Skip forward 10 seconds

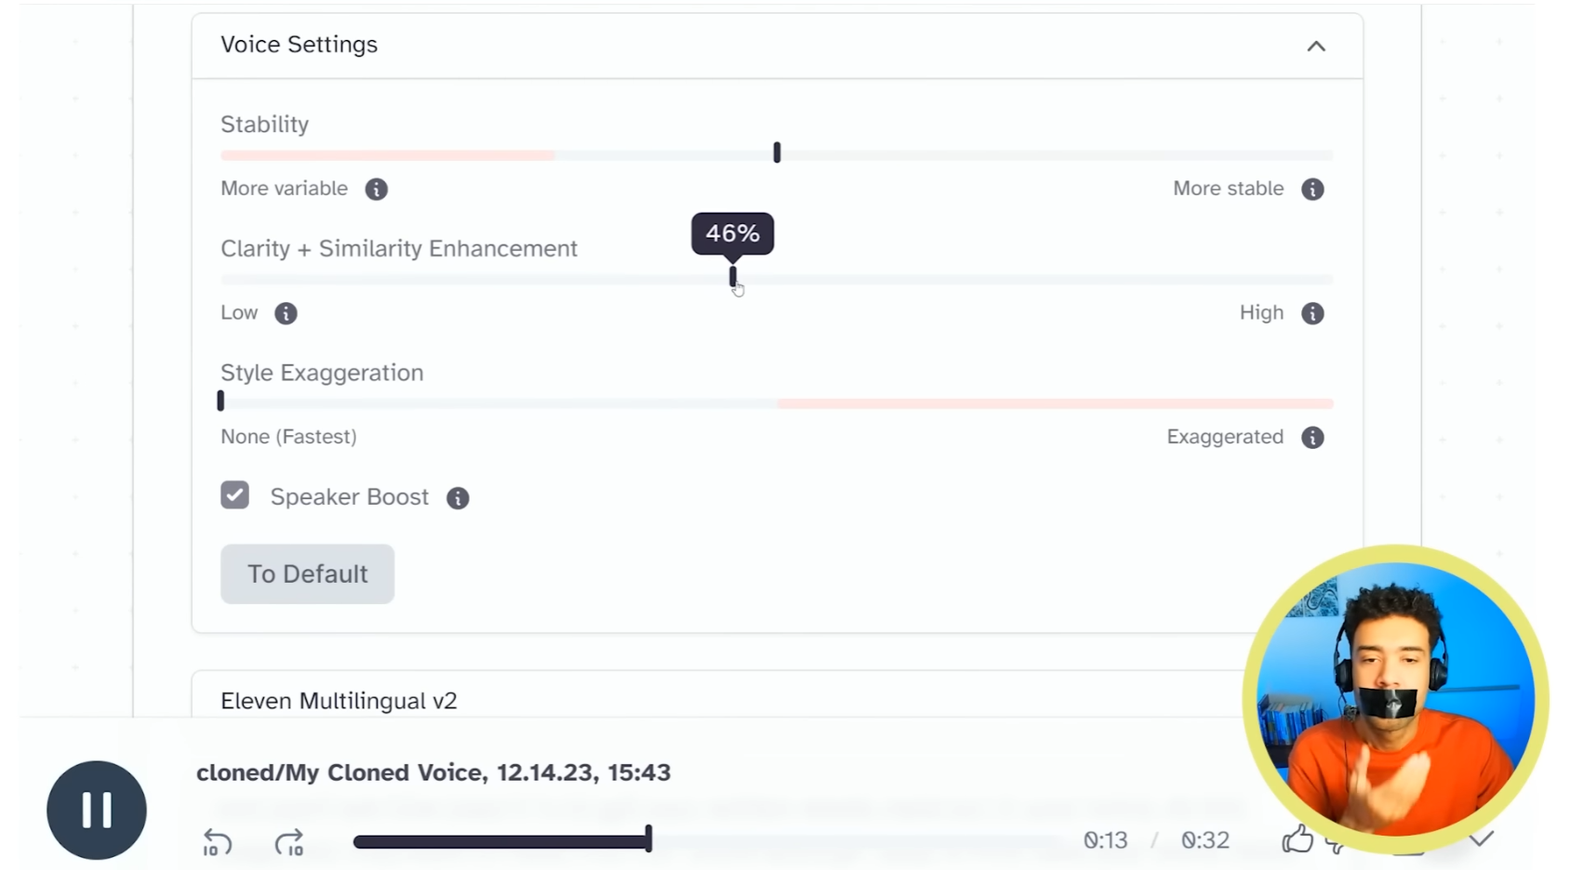290,841
